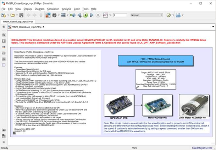Open the Model Explorer dropdown arrow
The height and width of the screenshot is (150, 216).
[x=68, y=15]
